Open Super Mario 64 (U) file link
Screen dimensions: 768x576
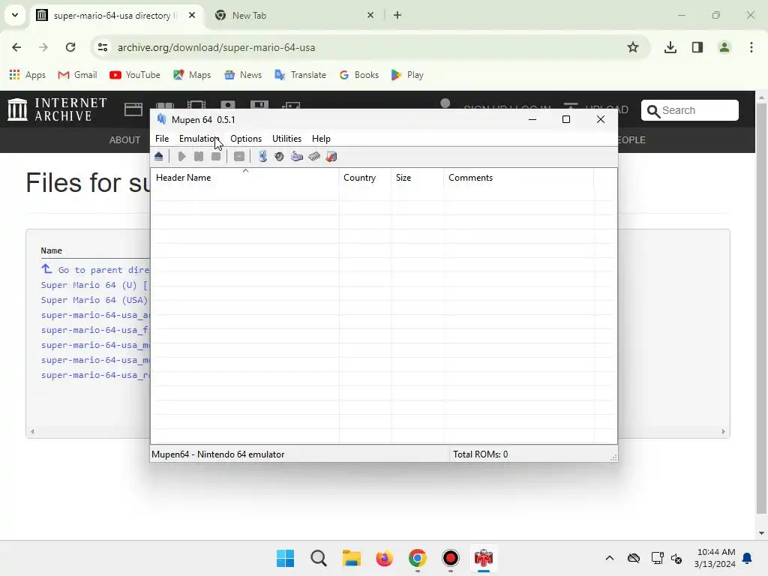click(94, 285)
